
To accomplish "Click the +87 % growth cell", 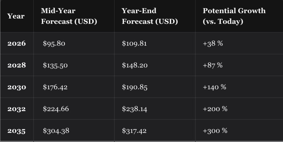I will [x=213, y=65].
